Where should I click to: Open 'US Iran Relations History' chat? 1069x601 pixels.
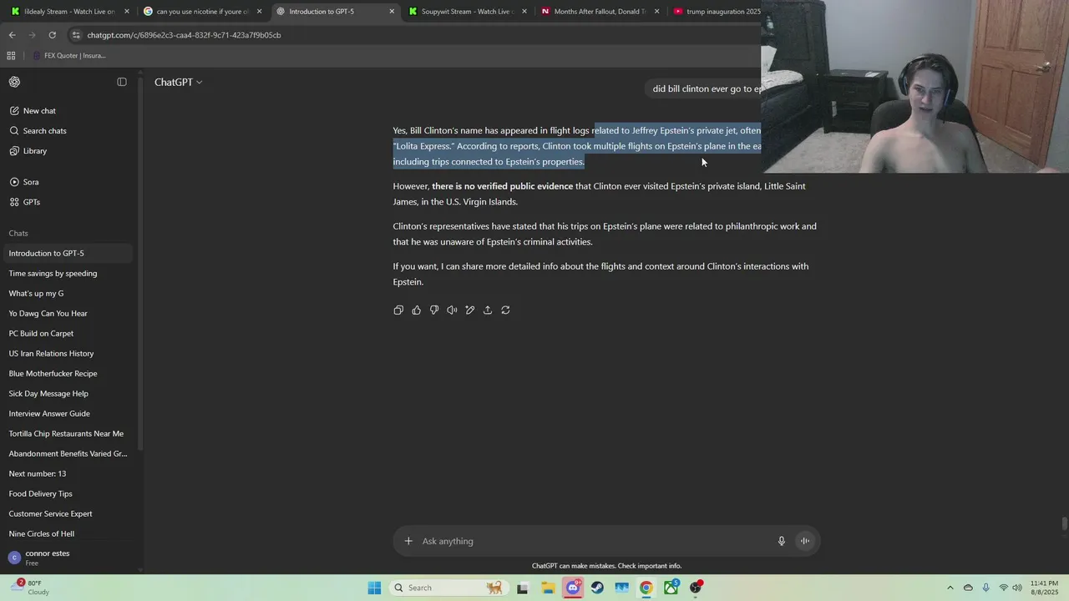click(x=68, y=353)
